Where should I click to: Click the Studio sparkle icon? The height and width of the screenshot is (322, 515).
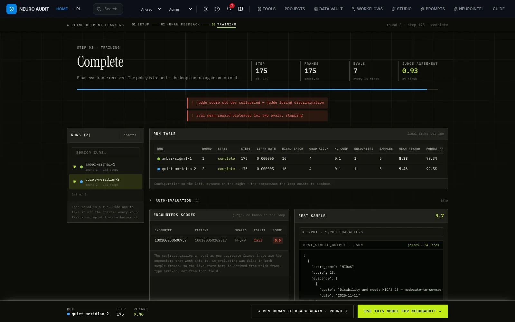pos(394,9)
